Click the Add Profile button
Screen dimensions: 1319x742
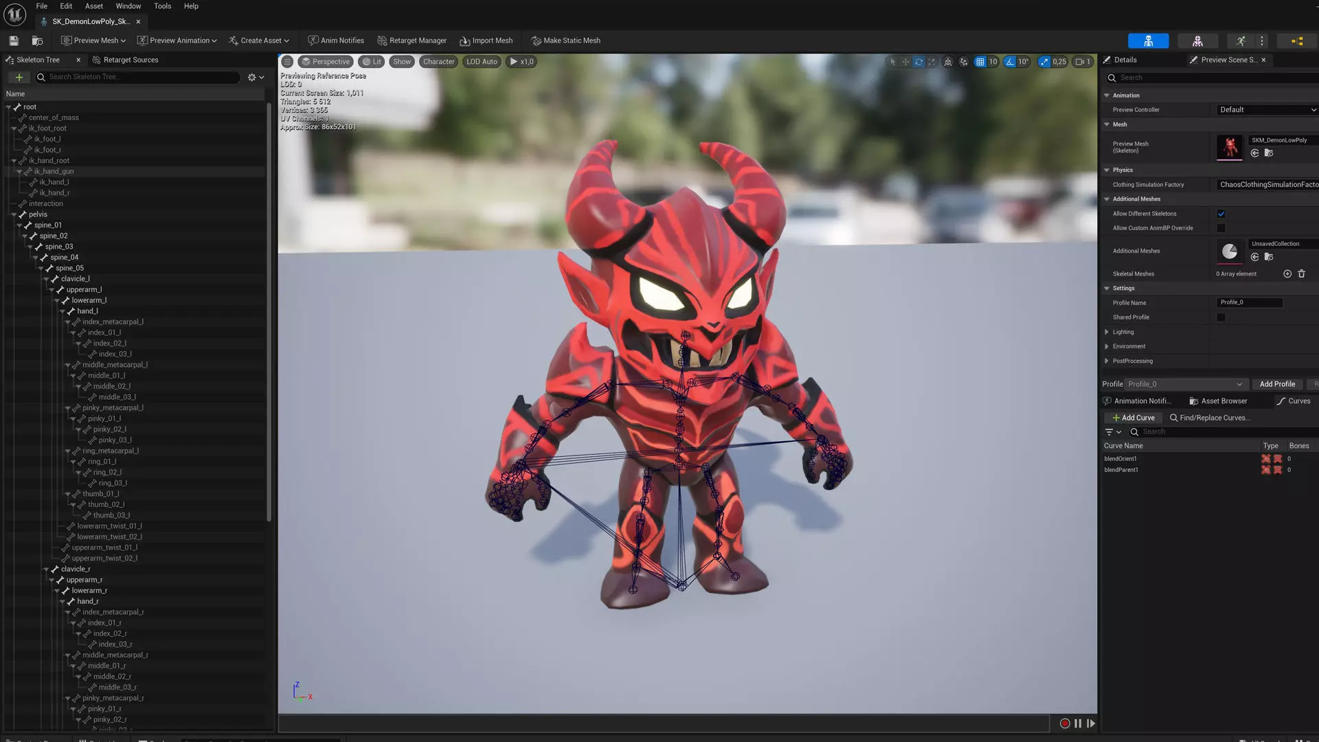pos(1277,384)
